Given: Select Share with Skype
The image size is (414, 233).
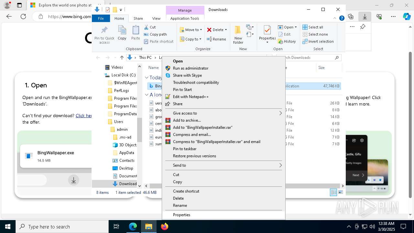Looking at the screenshot, I should [x=223, y=75].
